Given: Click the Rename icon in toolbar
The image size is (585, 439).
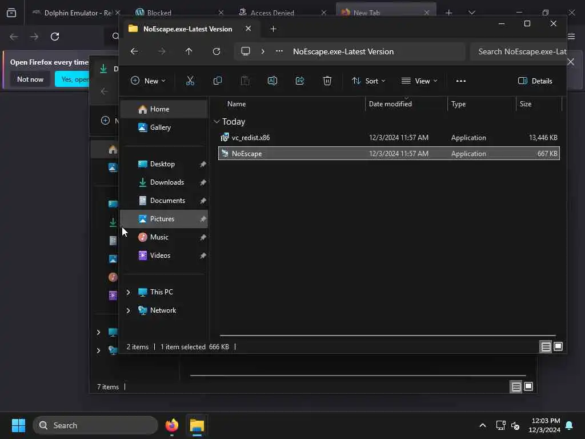Looking at the screenshot, I should (273, 81).
